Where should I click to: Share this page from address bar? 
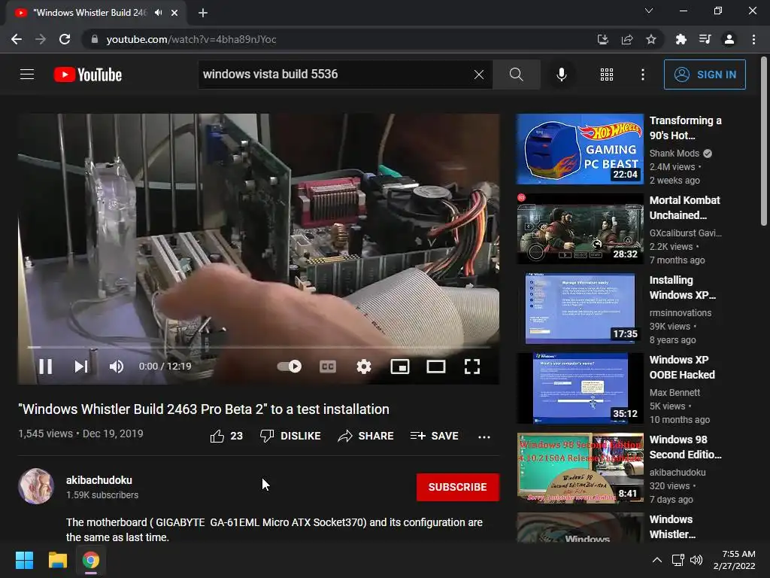[626, 39]
